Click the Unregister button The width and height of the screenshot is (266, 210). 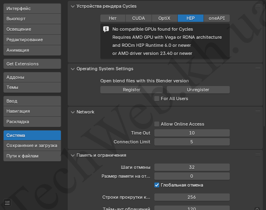click(198, 90)
